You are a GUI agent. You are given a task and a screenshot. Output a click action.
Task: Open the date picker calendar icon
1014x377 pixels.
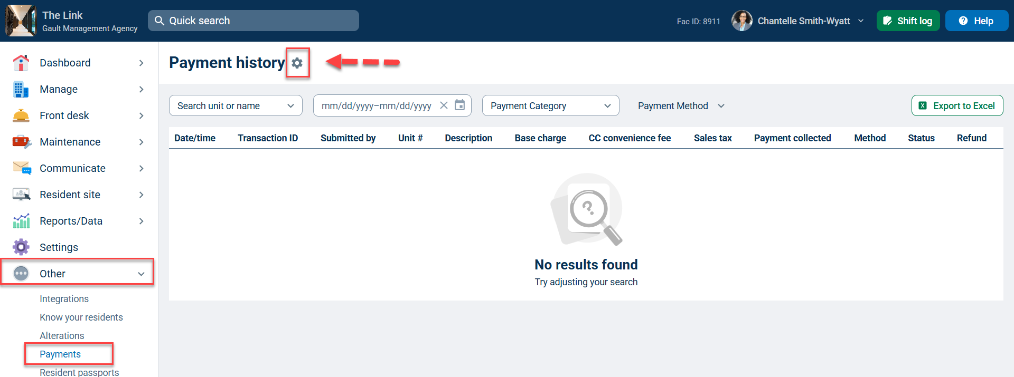click(460, 105)
